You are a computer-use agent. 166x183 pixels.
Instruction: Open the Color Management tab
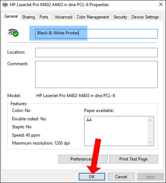coord(93,17)
